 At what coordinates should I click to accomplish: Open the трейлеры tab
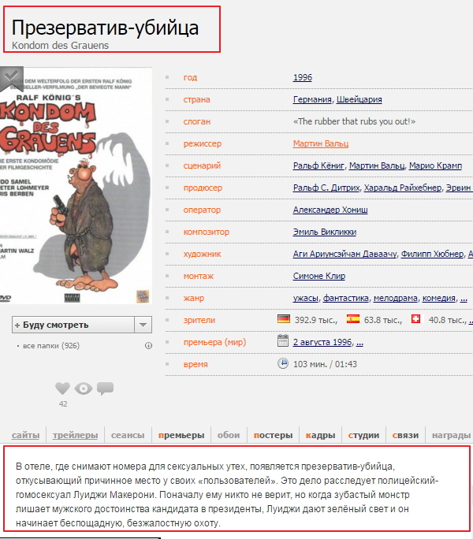75,435
